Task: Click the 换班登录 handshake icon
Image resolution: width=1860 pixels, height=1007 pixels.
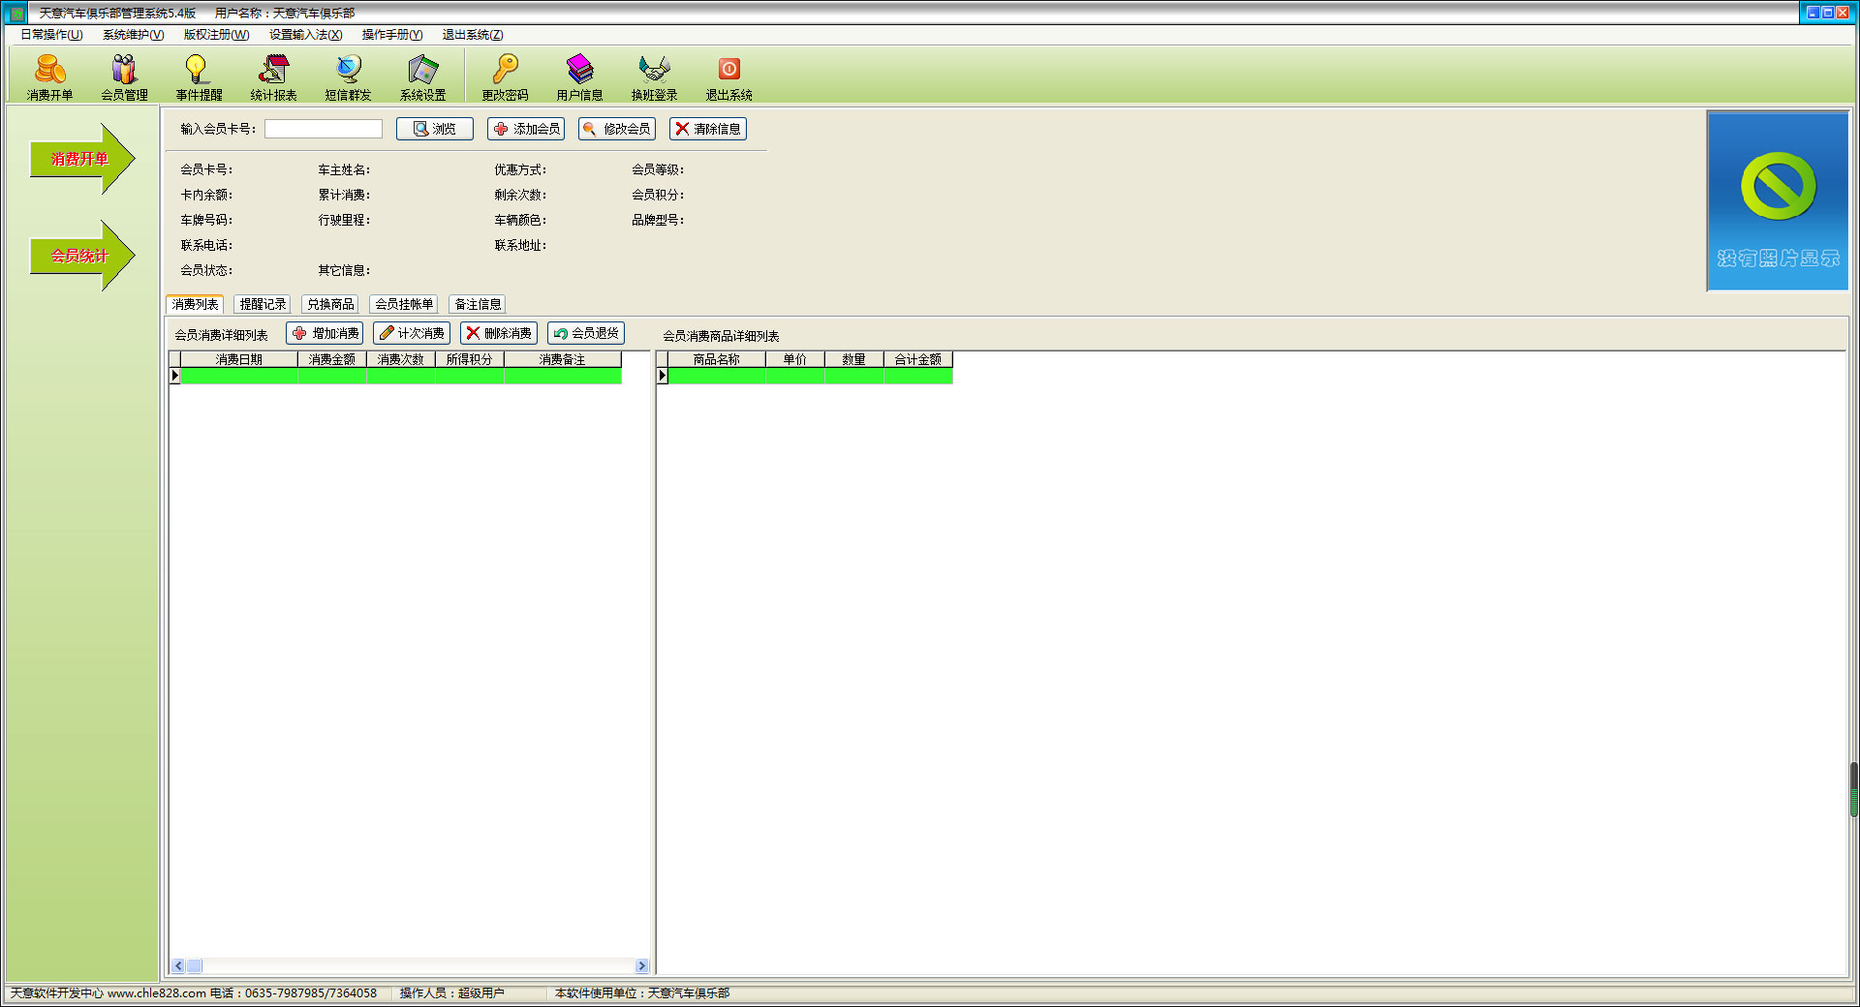Action: (655, 69)
